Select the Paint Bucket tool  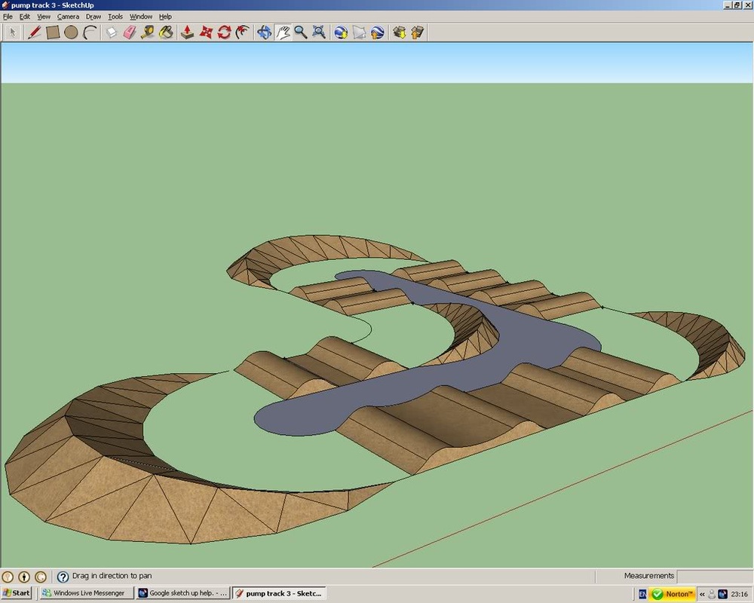coord(167,32)
